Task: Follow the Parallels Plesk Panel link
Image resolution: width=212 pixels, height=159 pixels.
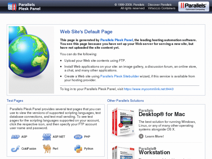Action: 117,40
